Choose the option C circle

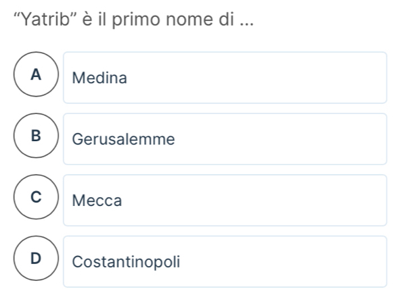pos(36,196)
